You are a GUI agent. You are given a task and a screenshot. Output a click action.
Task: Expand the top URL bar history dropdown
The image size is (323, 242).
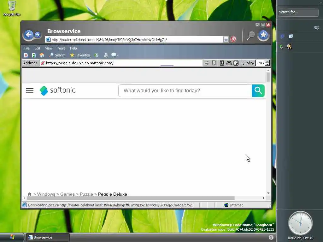[226, 39]
